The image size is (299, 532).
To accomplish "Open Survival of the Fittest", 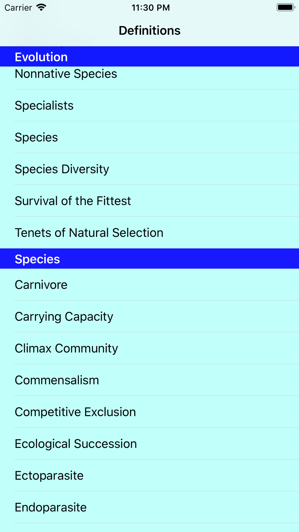I will pos(149,201).
